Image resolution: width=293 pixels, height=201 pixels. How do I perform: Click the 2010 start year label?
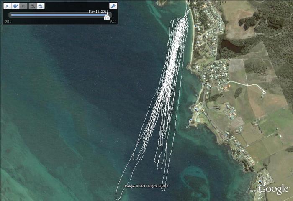7,21
